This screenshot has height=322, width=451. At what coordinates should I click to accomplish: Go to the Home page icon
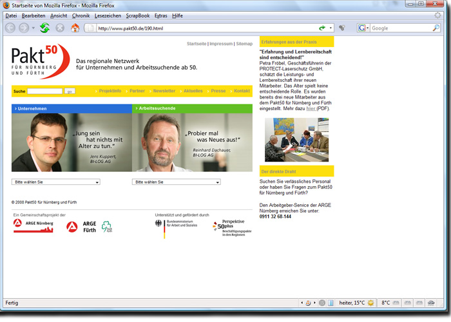pos(75,28)
